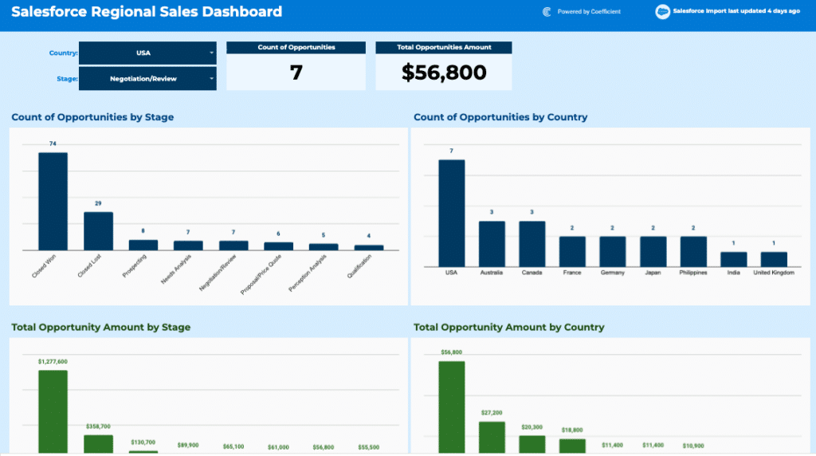This screenshot has height=456, width=816.
Task: Click the $130,700 data label
Action: (x=143, y=442)
